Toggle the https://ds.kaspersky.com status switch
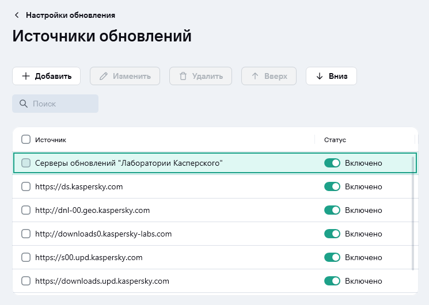The width and height of the screenshot is (429, 305). tap(332, 186)
